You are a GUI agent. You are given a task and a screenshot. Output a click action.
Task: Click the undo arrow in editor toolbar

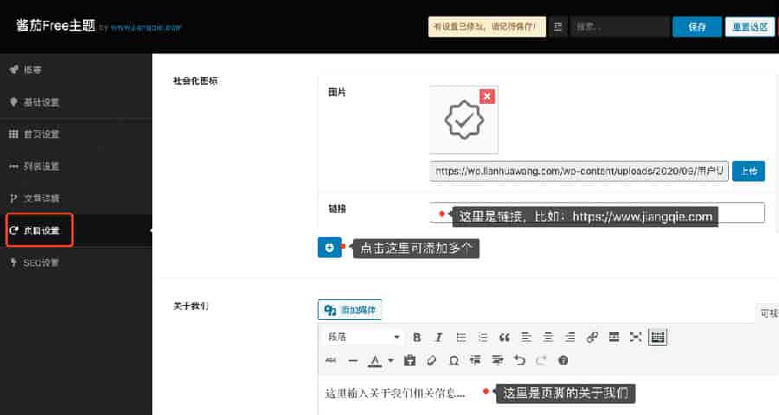(x=519, y=360)
